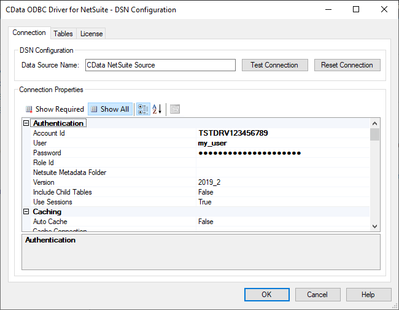Select the User property label
This screenshot has width=399, height=310.
[40, 143]
